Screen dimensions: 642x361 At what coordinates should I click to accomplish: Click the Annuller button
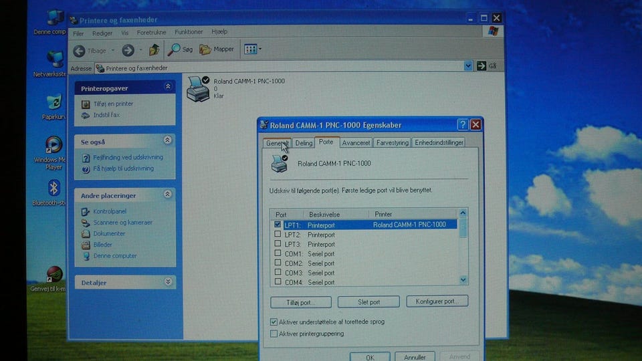pyautogui.click(x=415, y=357)
